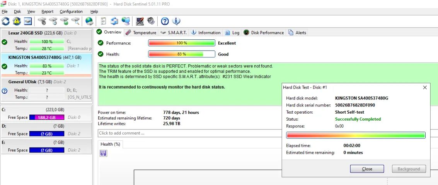
Task: Open the Report menu
Action: (48, 12)
